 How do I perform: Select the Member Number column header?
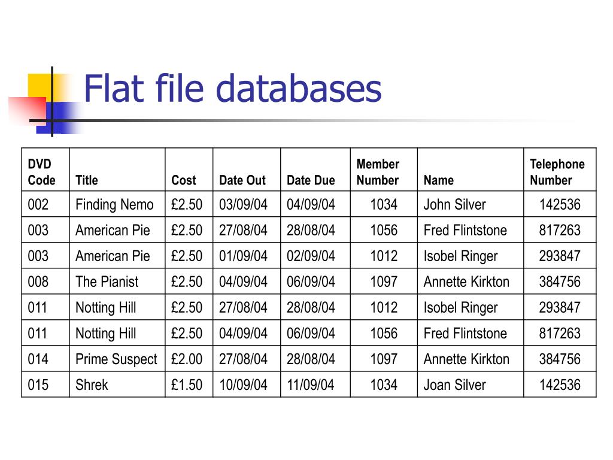click(384, 170)
